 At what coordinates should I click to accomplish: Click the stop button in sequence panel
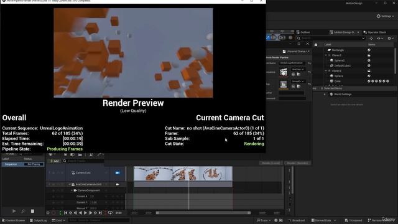click(32, 211)
